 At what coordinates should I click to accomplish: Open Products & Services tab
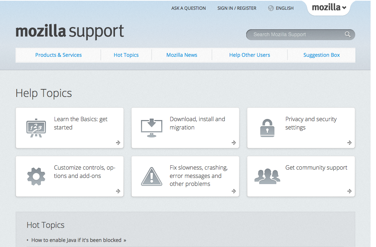pos(59,55)
